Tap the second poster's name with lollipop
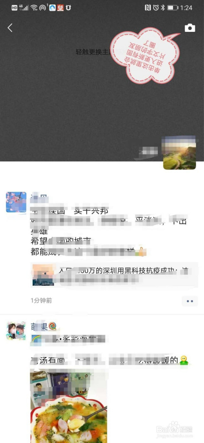 coord(44,326)
